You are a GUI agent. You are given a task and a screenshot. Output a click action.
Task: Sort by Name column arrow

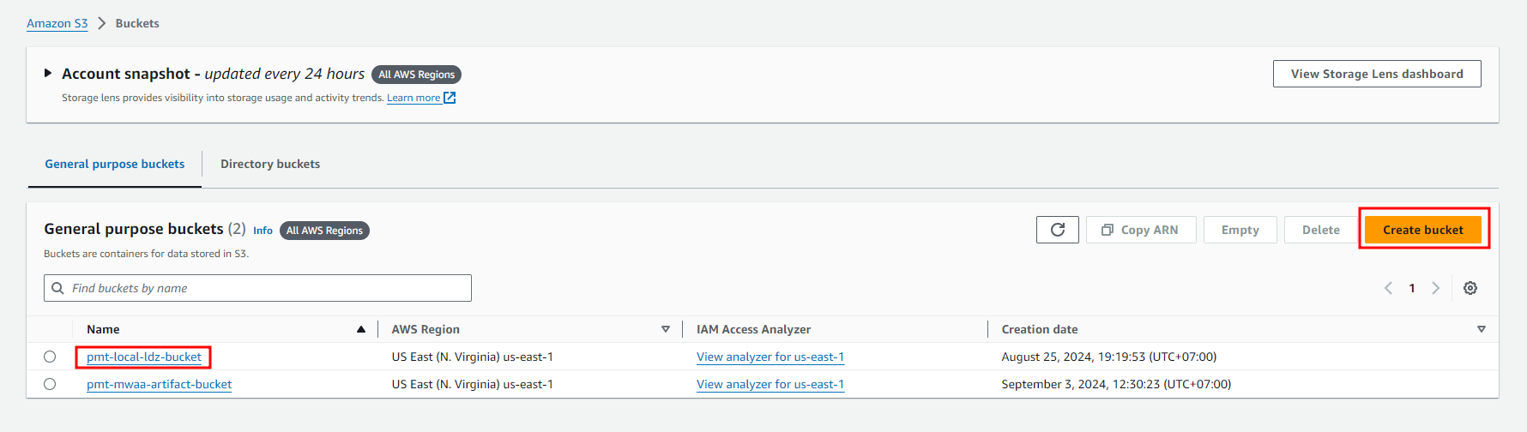361,329
